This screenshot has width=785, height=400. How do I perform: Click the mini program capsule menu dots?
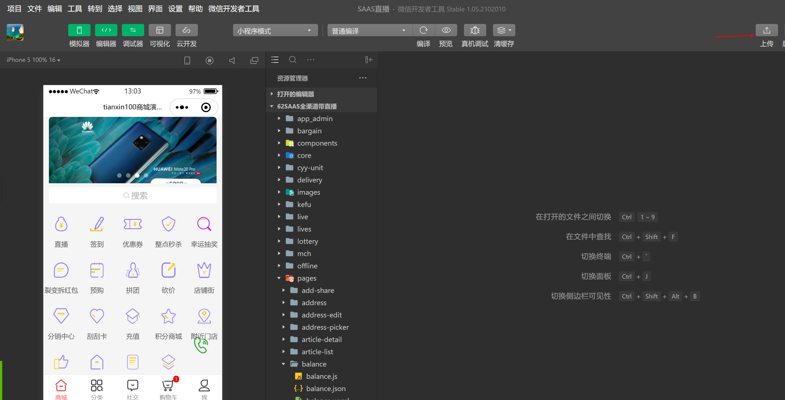pyautogui.click(x=182, y=107)
